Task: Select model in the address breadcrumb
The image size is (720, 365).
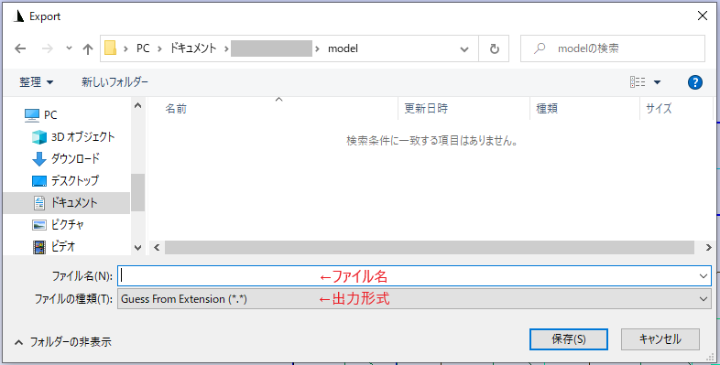Action: (343, 48)
